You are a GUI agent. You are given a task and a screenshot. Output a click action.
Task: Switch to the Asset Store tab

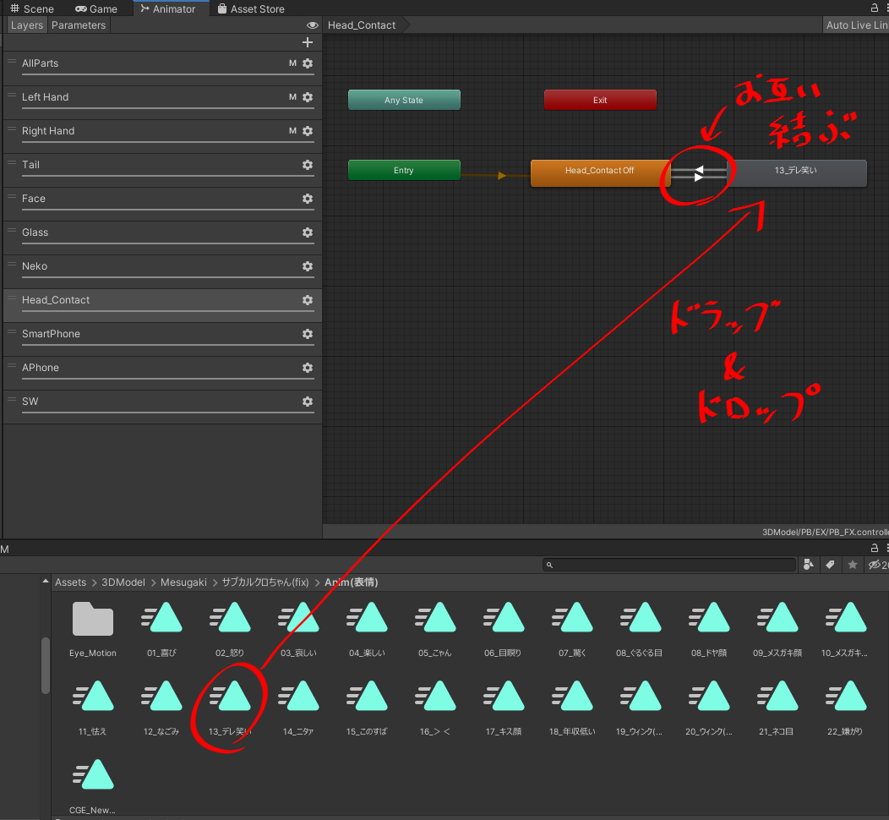coord(250,9)
